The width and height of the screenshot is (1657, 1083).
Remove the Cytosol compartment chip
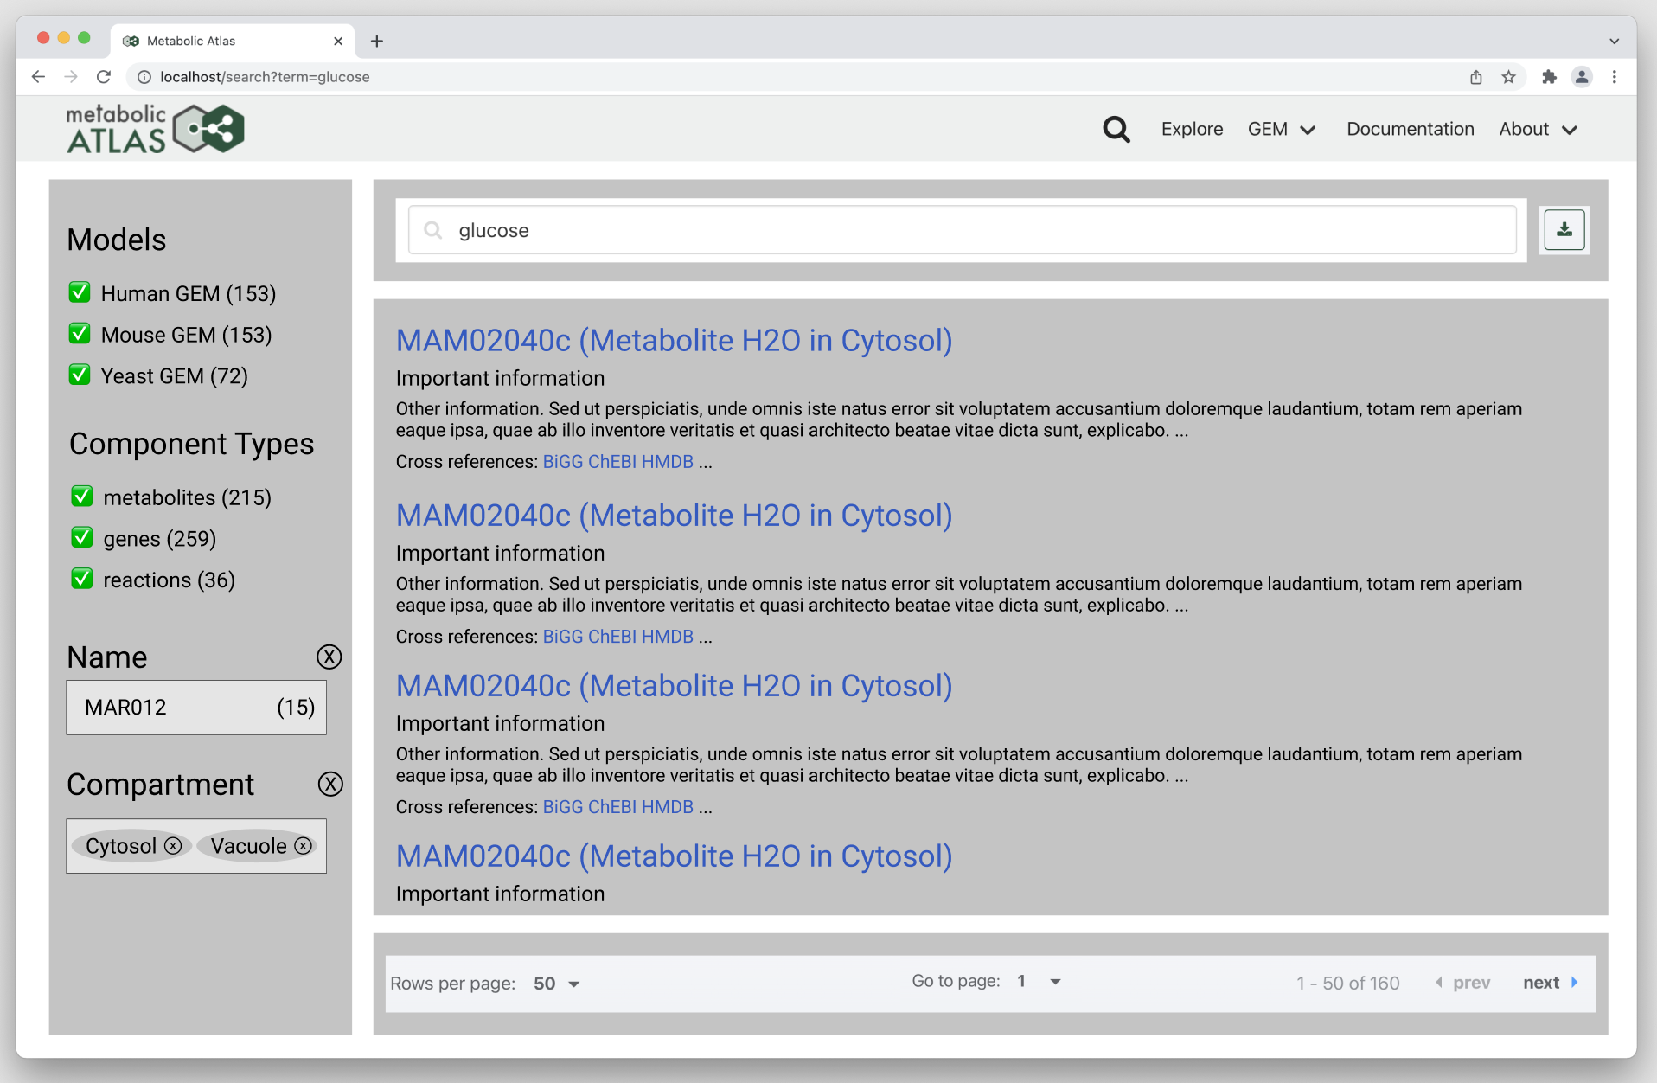point(172,846)
